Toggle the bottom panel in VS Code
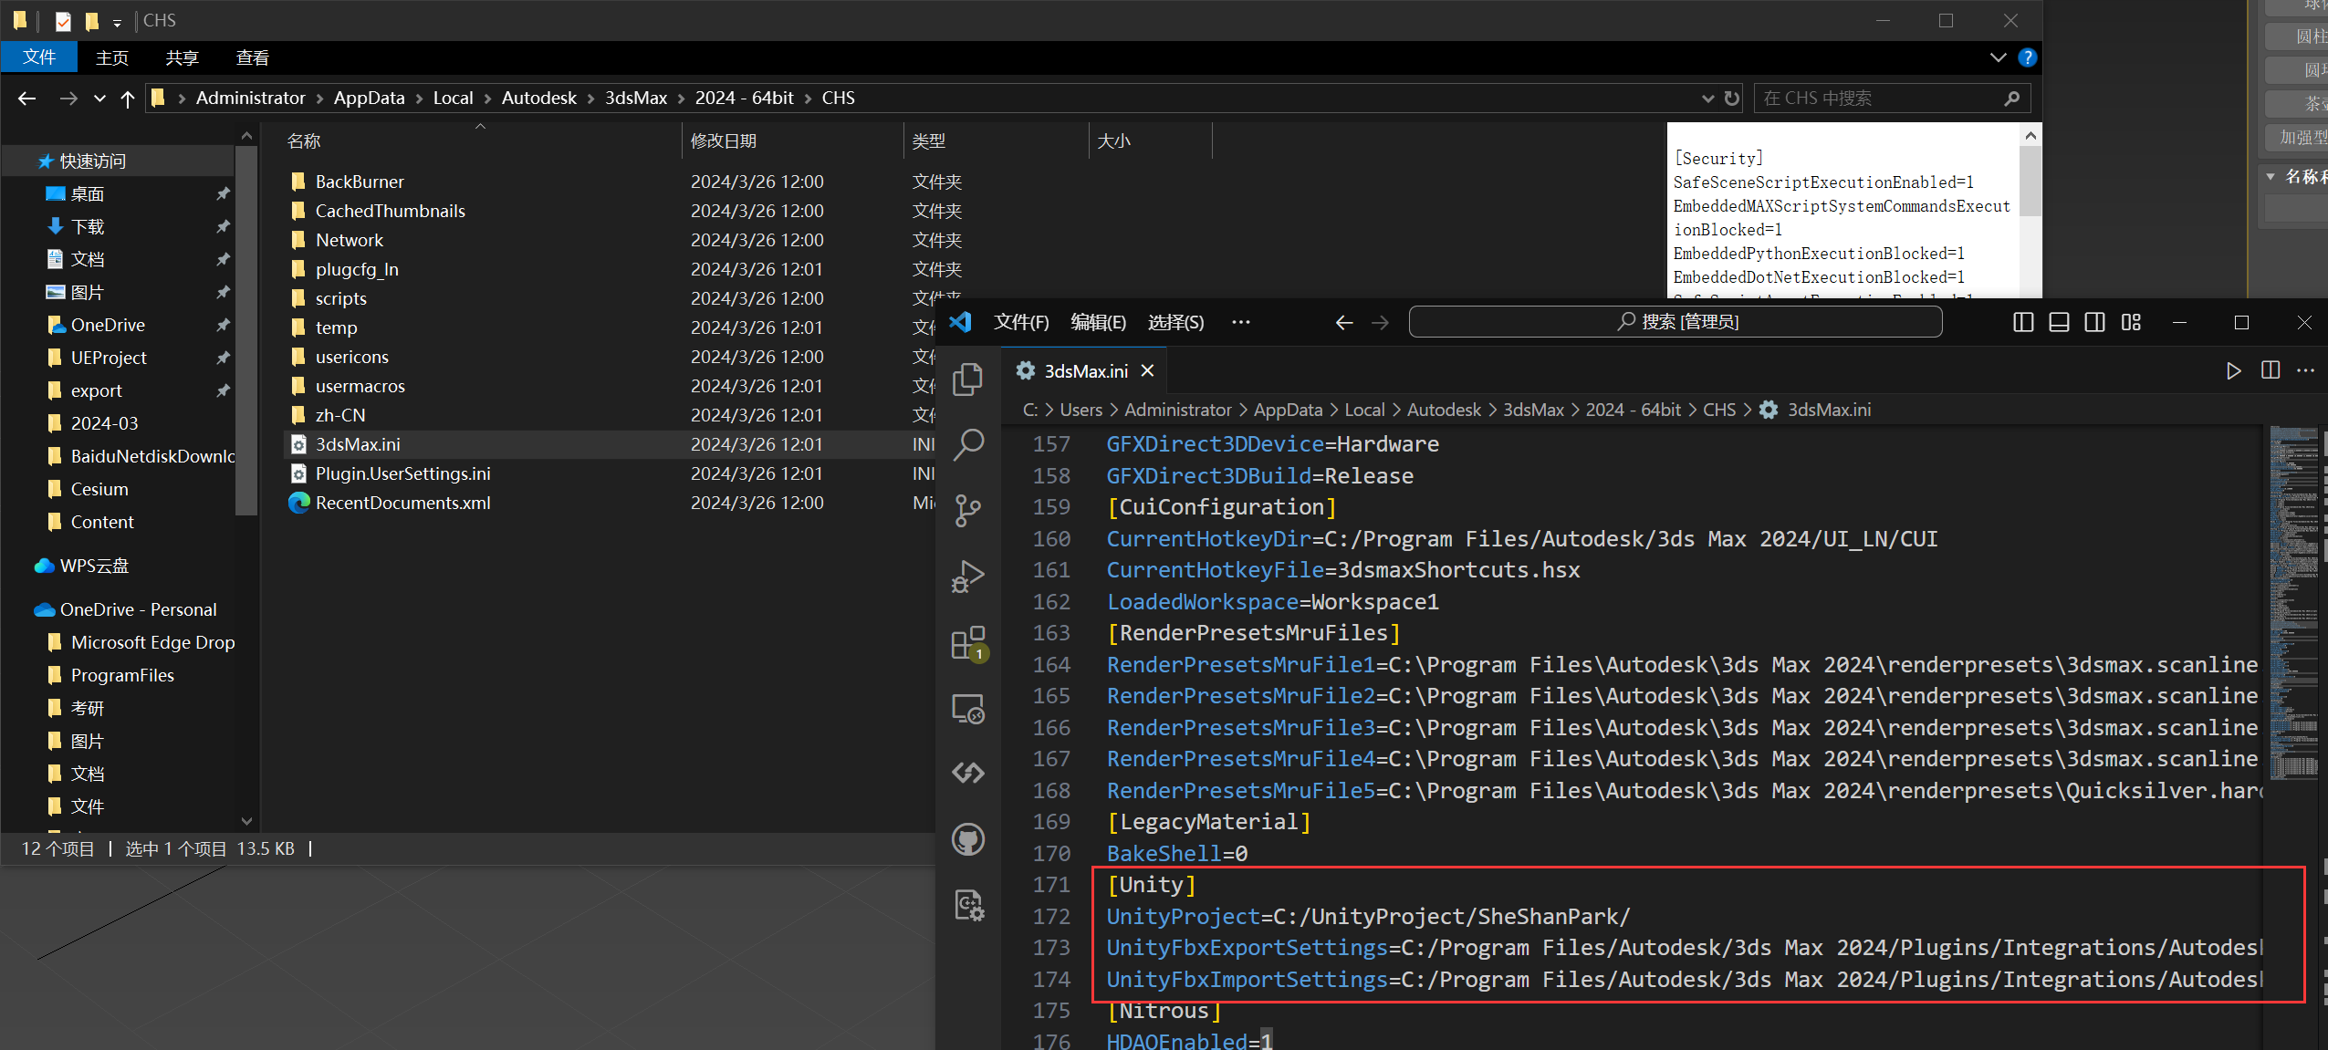 [x=2059, y=321]
